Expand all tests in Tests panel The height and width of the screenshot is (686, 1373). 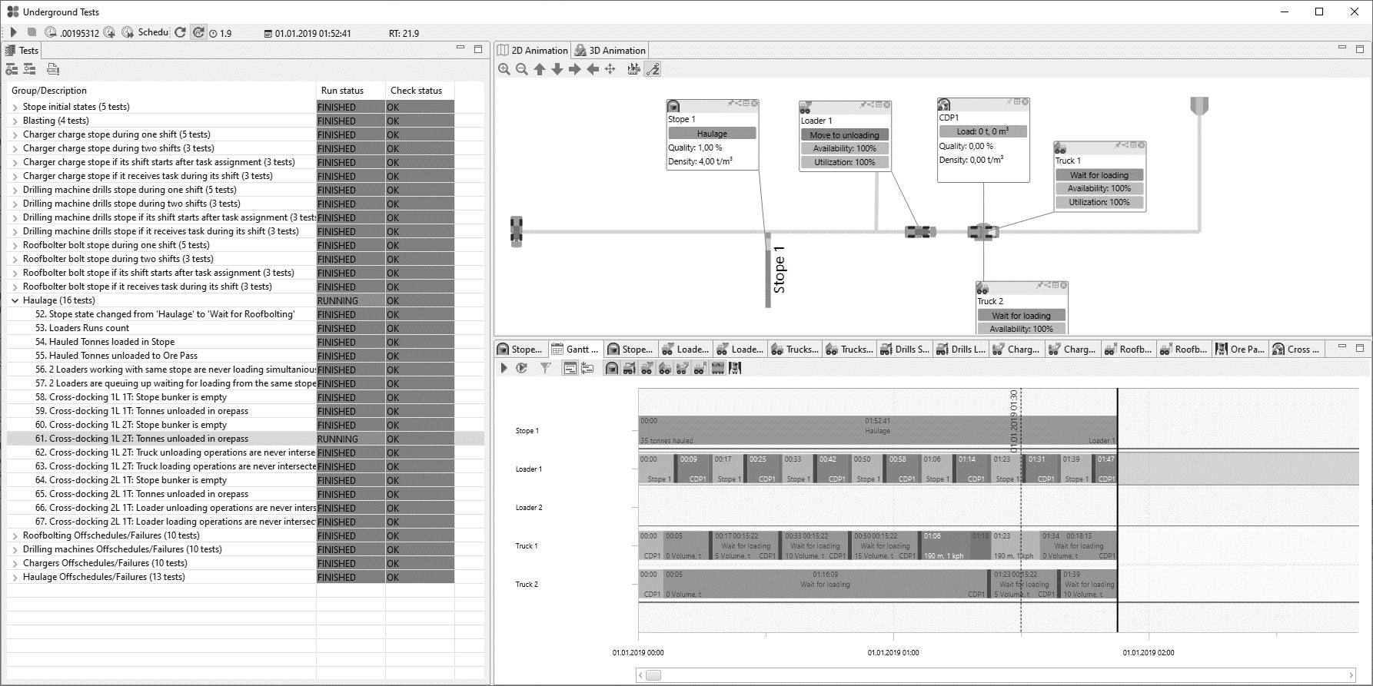(x=12, y=69)
